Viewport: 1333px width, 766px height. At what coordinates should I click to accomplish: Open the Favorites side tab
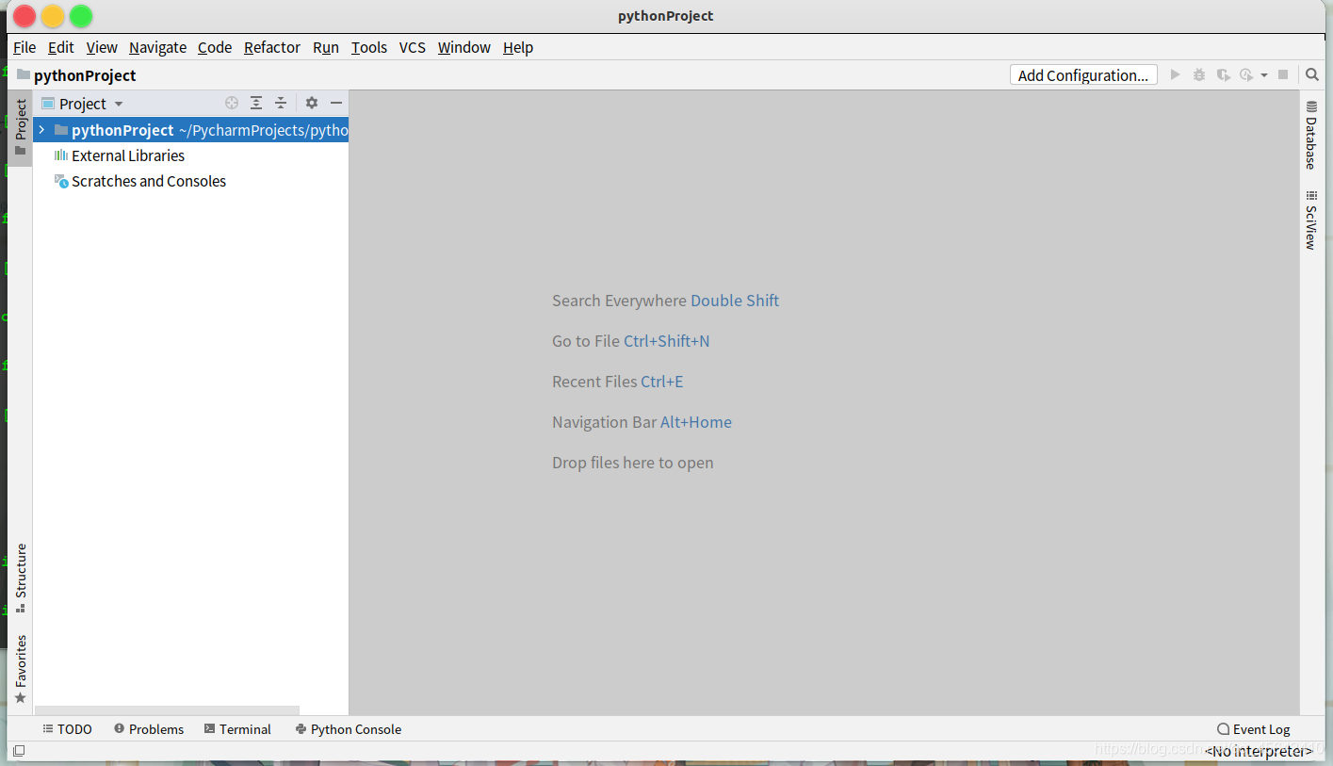21,669
